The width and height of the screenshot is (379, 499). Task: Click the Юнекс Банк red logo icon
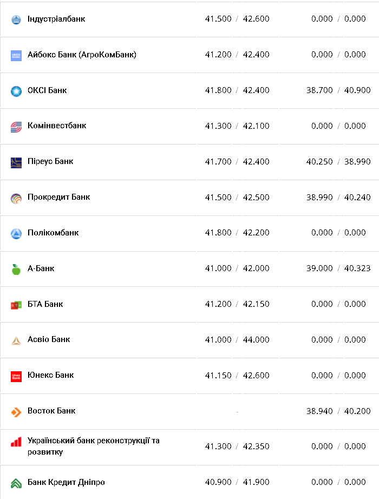point(16,376)
